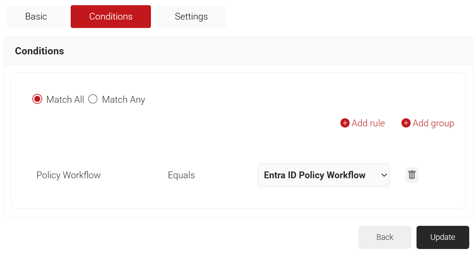476x253 pixels.
Task: Click the Policy Workflow field label
Action: pyautogui.click(x=69, y=175)
